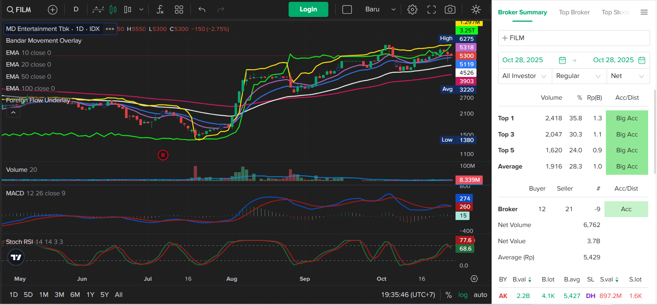Toggle percent scale on price axis
This screenshot has width=657, height=305.
[449, 295]
